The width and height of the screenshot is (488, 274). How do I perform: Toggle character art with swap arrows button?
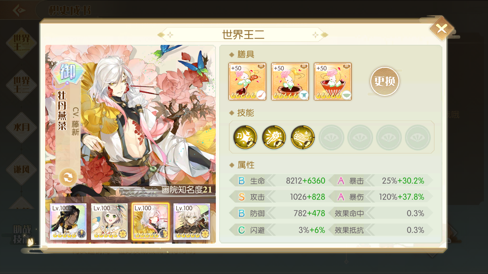(x=68, y=177)
